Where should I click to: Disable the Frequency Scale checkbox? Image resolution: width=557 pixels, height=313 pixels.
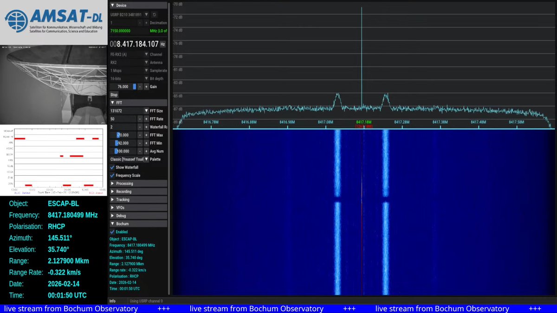(112, 175)
